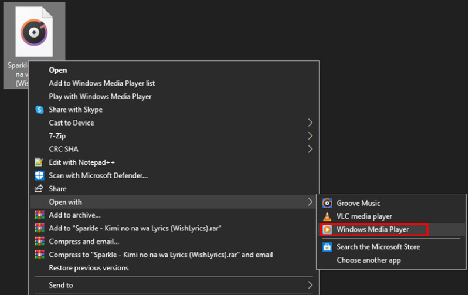Screen dimensions: 469x295
Task: Expand the 7-Zip submenu arrow
Action: (x=310, y=136)
